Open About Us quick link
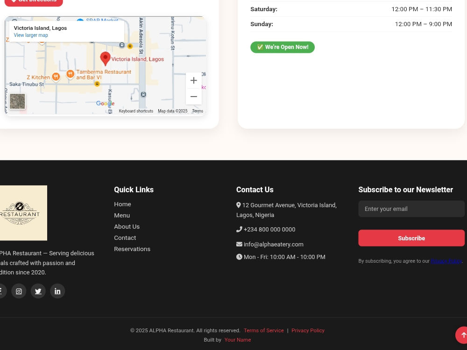Screen dimensions: 467x350 coord(127,226)
